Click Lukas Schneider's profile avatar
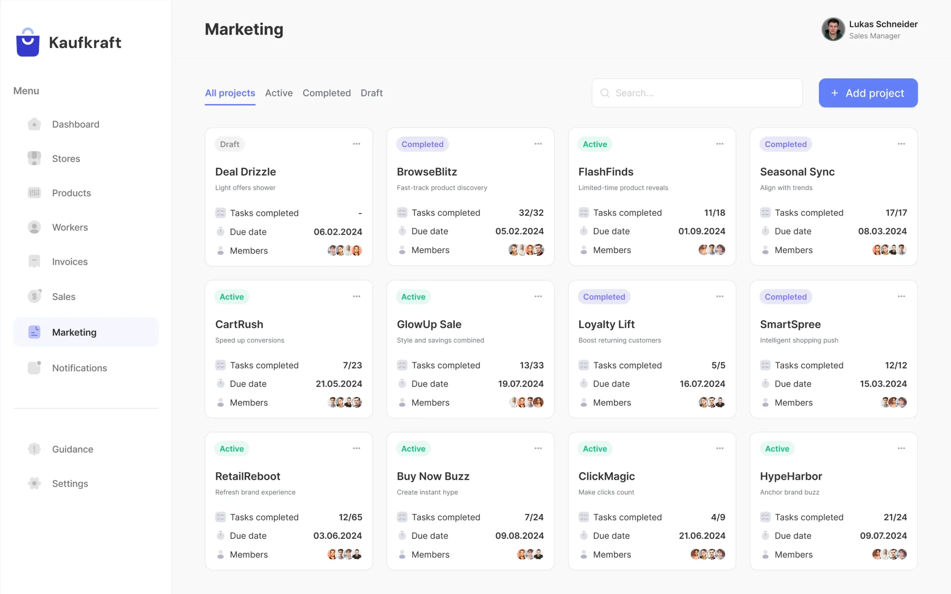The image size is (951, 594). (x=833, y=29)
